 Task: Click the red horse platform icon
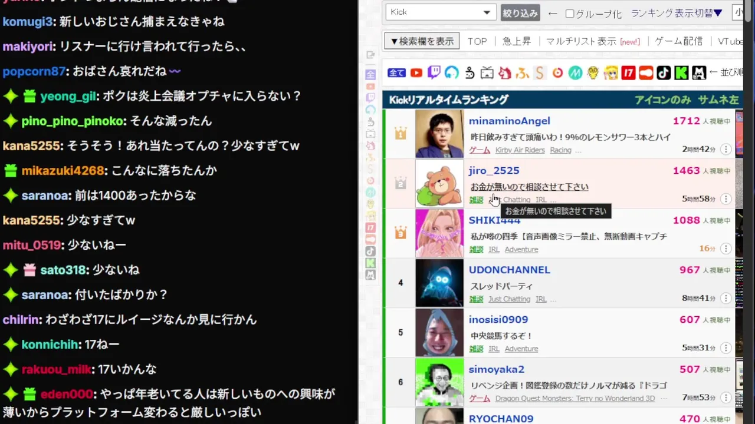(505, 73)
